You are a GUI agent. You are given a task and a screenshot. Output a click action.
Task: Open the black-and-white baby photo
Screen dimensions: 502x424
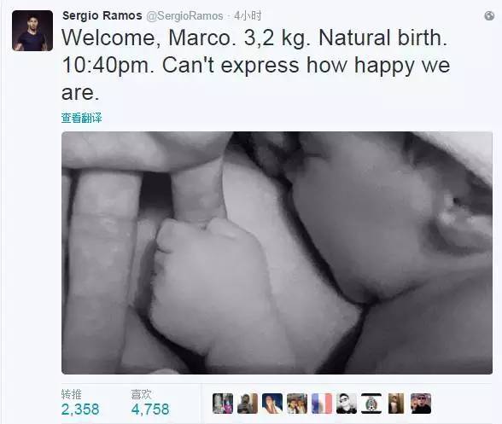click(277, 253)
